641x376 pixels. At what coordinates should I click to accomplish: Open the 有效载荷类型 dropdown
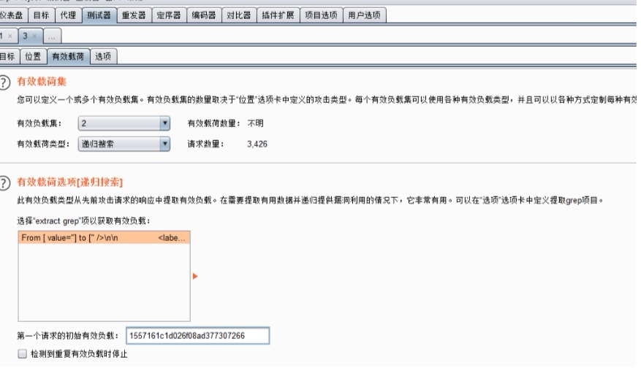[x=124, y=144]
